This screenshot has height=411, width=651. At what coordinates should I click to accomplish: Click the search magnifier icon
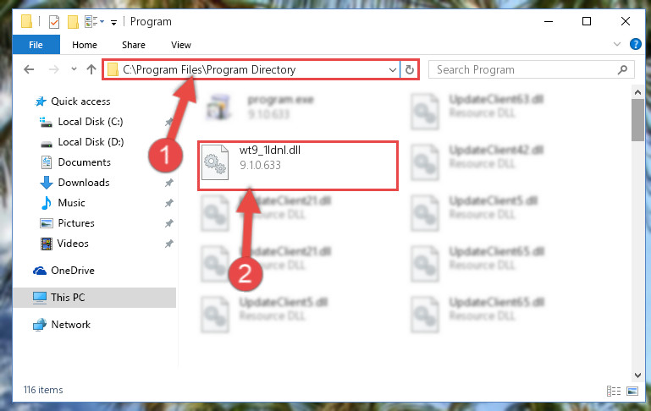coord(622,69)
